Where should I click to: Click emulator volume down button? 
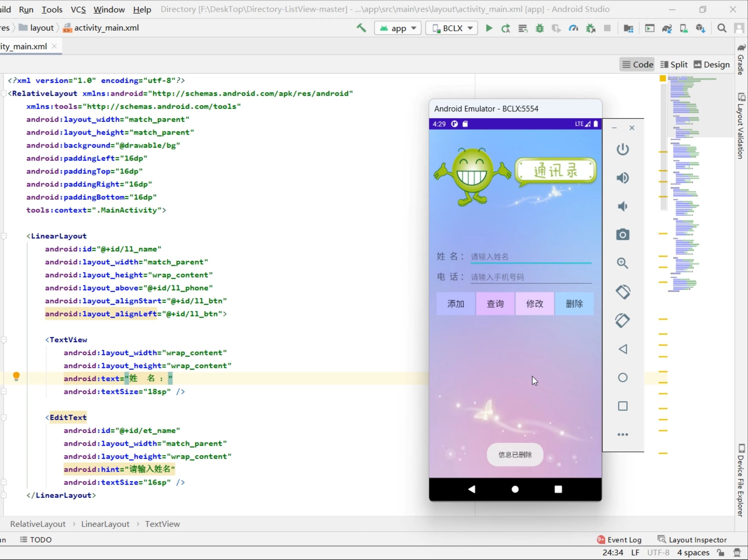[623, 206]
